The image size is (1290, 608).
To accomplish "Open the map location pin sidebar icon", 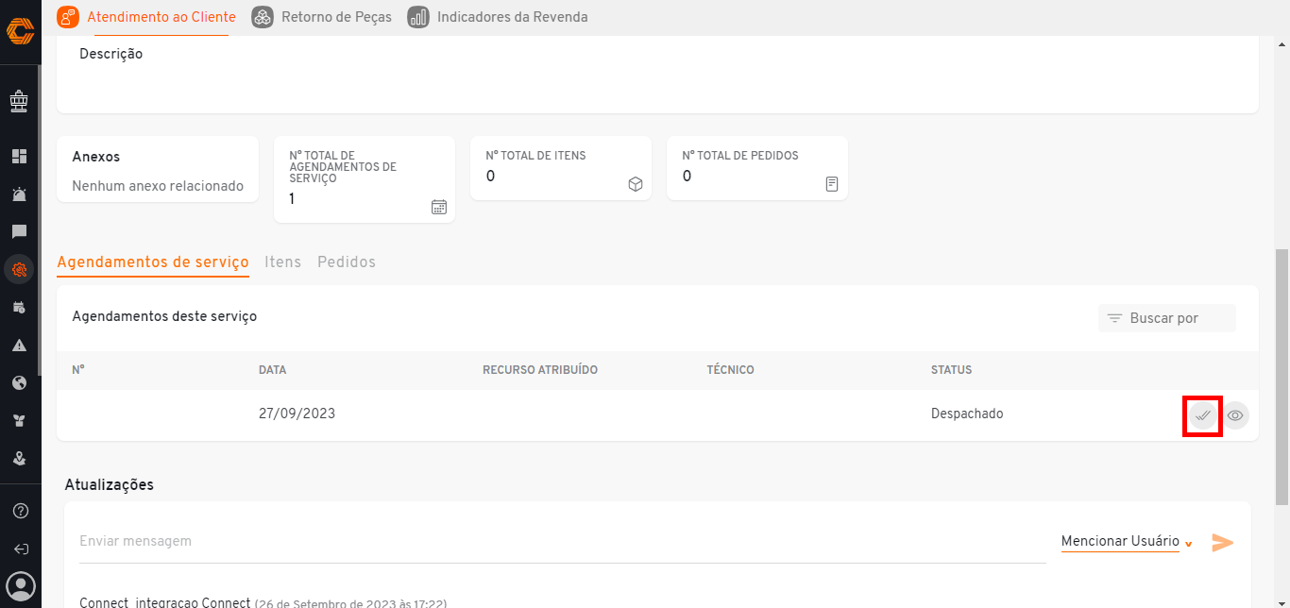I will click(19, 459).
